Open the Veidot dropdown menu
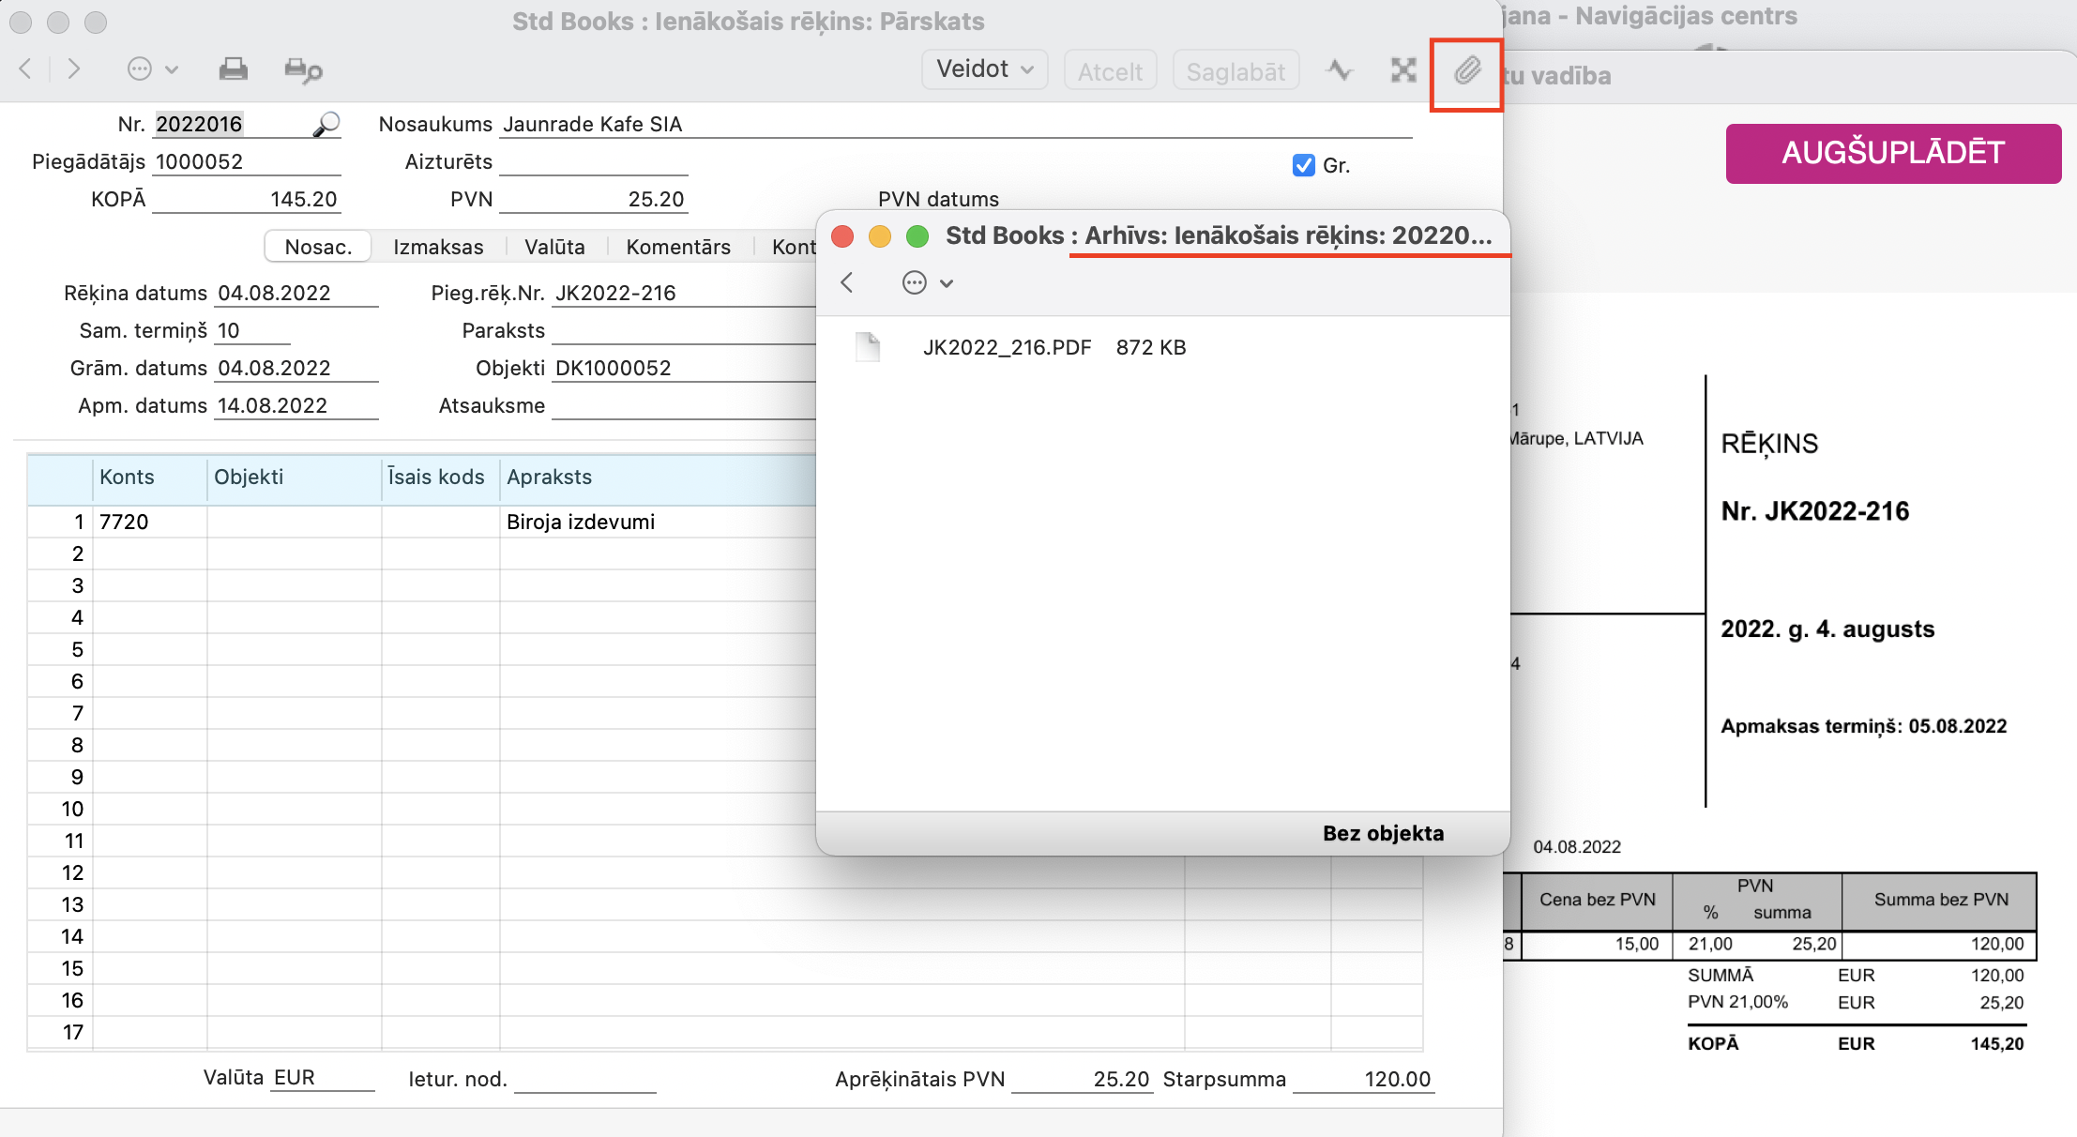This screenshot has height=1137, width=2077. (984, 69)
